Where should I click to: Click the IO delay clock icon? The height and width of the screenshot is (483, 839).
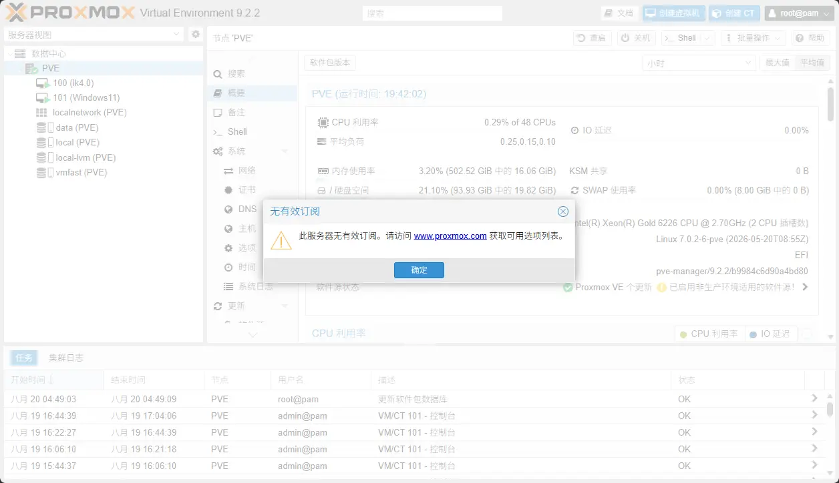coord(574,131)
